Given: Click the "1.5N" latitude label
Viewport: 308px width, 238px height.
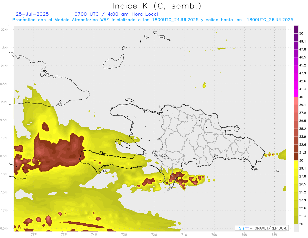Looking at the screenshot, I should pos(4,48).
